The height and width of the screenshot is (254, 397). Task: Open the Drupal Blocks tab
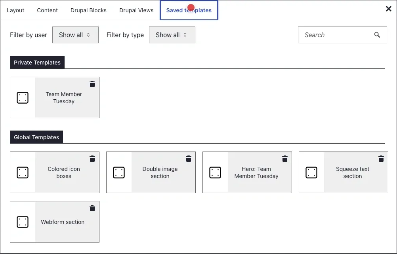click(x=88, y=10)
